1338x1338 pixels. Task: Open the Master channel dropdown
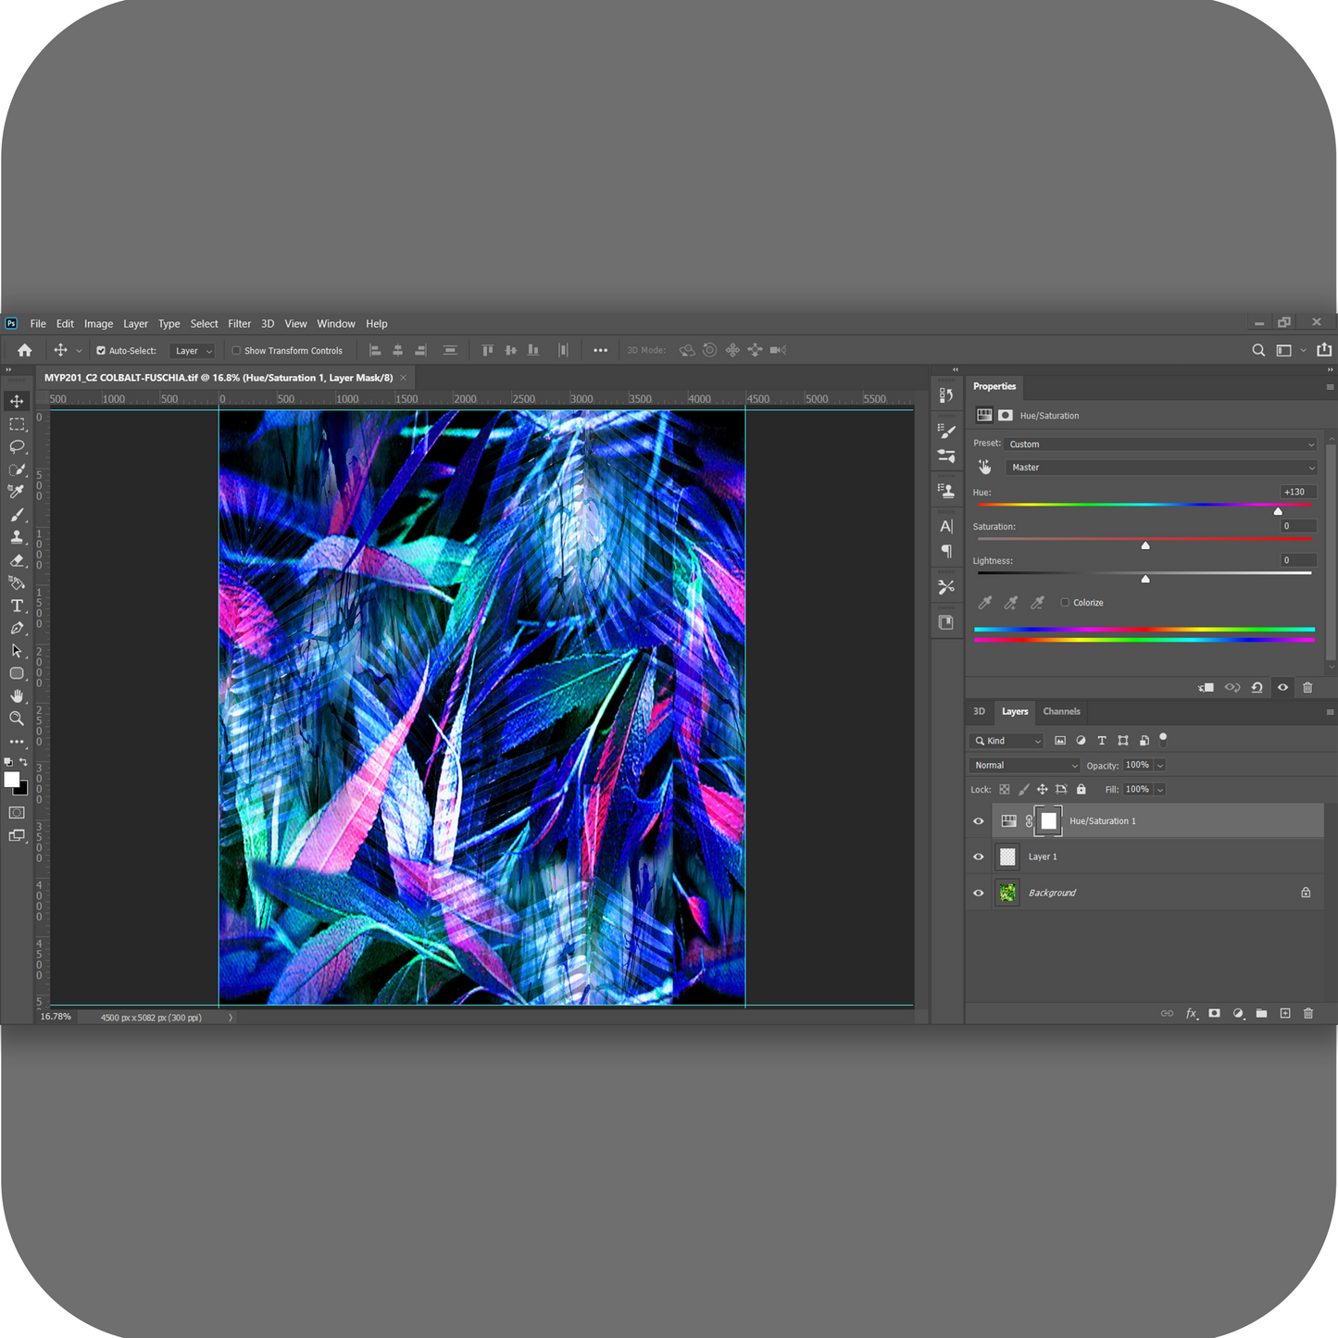[x=1161, y=468]
